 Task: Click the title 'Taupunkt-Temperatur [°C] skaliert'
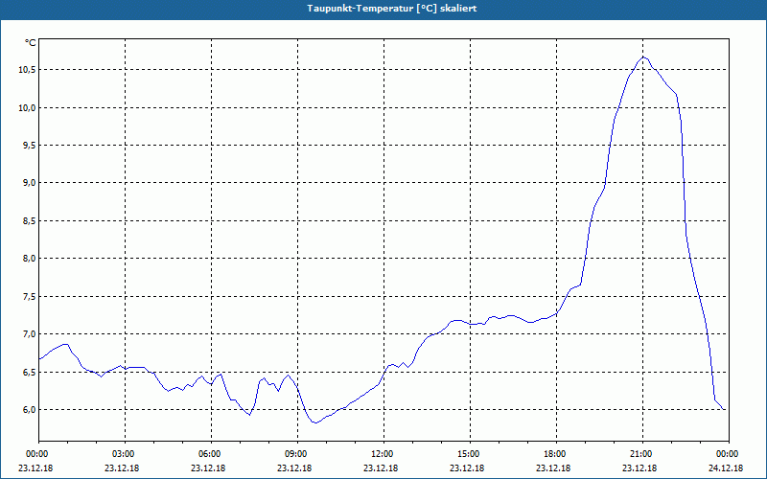392,9
